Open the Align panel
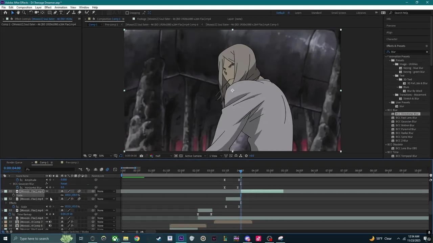The height and width of the screenshot is (243, 433). [389, 32]
